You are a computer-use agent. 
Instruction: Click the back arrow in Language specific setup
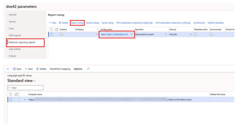coord(8,69)
